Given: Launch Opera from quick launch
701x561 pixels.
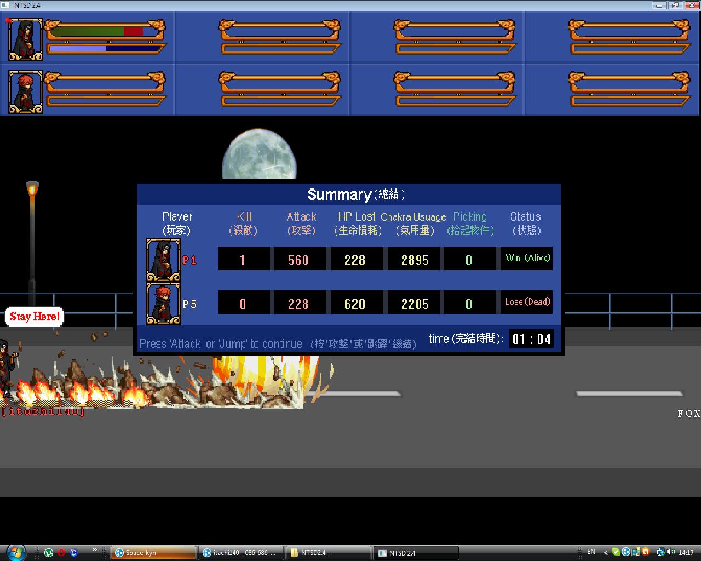Looking at the screenshot, I should click(x=61, y=553).
